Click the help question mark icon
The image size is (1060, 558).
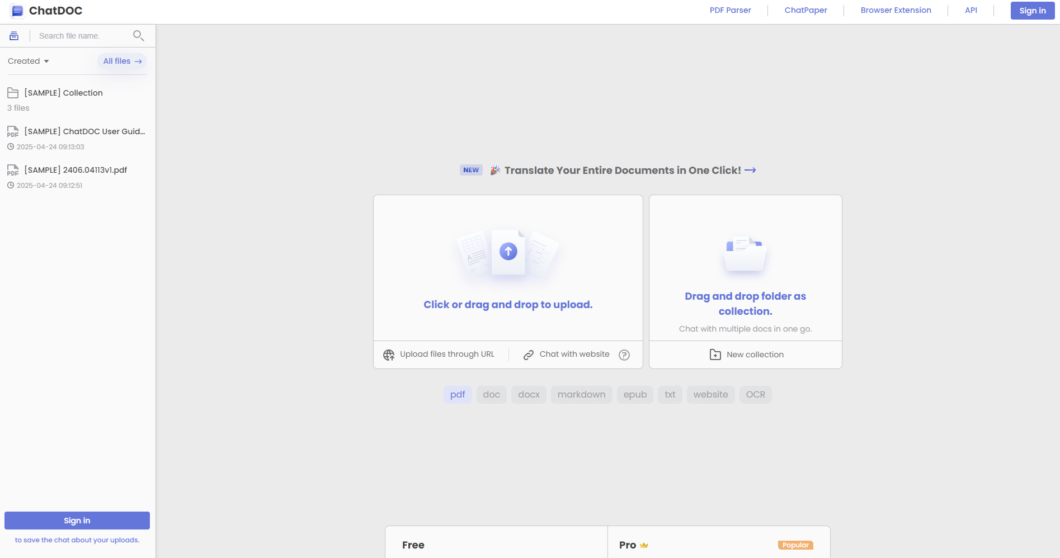(624, 355)
